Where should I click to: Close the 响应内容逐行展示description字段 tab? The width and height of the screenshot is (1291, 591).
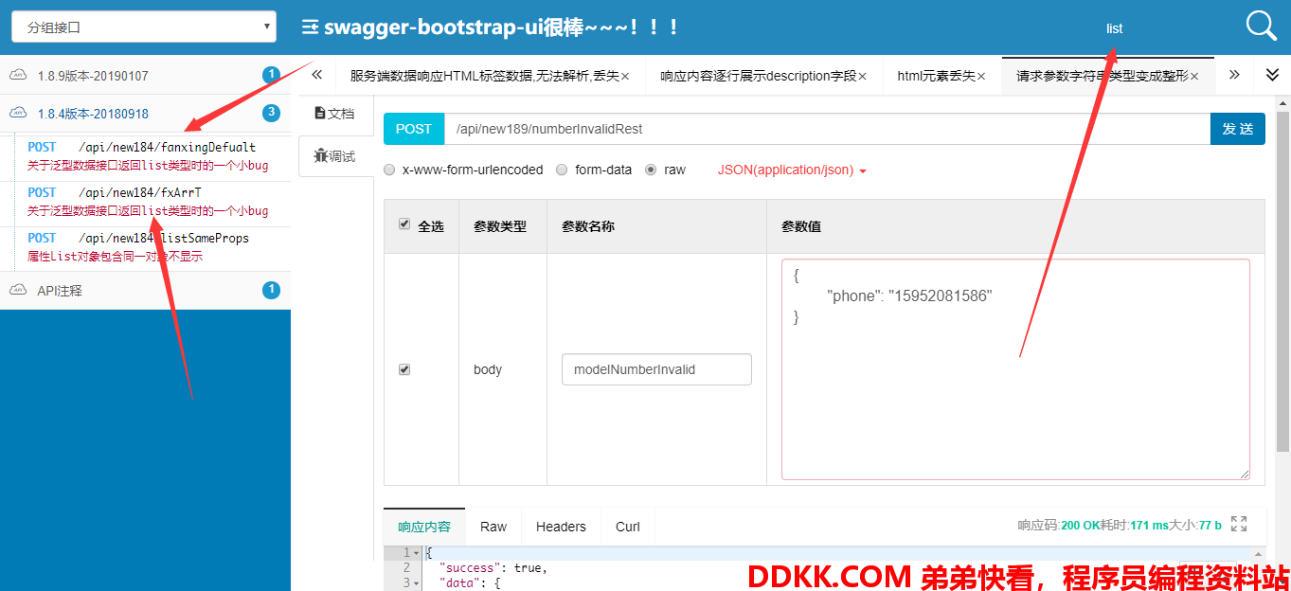(x=862, y=76)
